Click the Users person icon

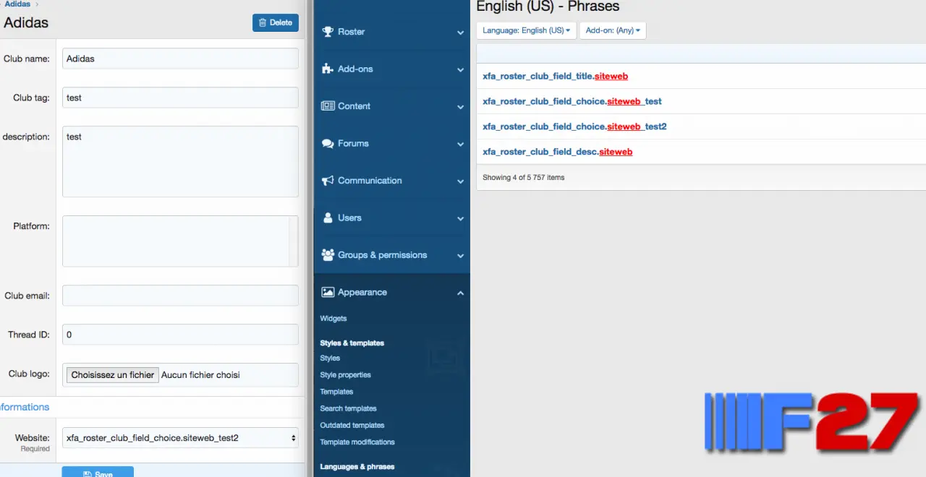[328, 218]
